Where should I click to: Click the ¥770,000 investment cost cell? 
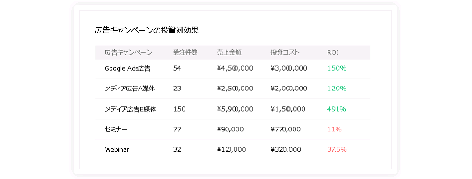(286, 130)
